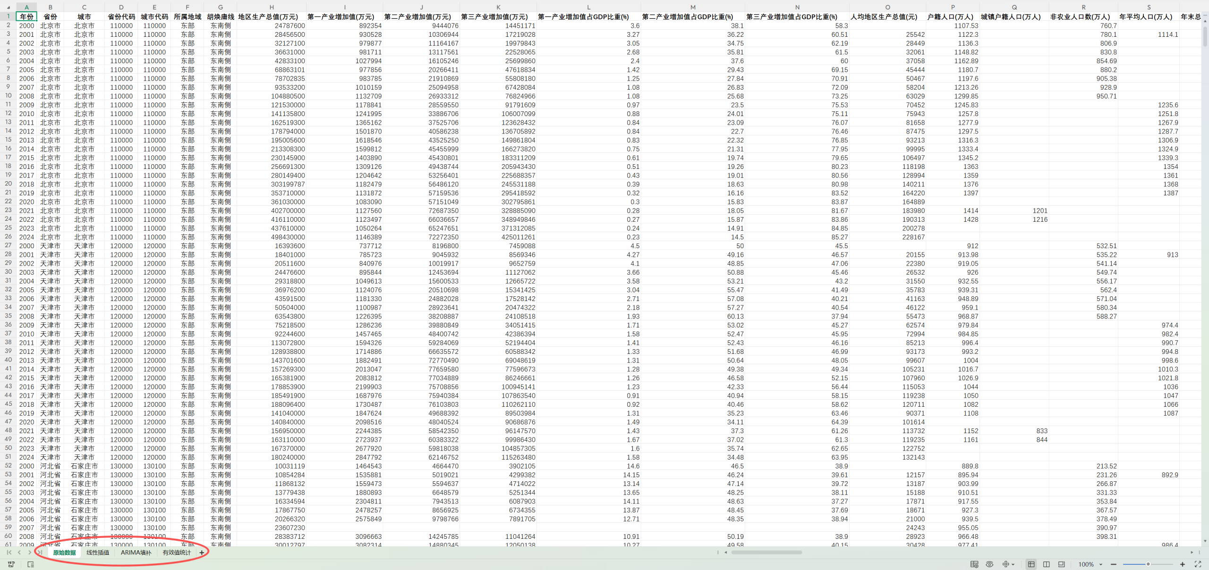
Task: Click the zoom in plus button
Action: 1183,564
